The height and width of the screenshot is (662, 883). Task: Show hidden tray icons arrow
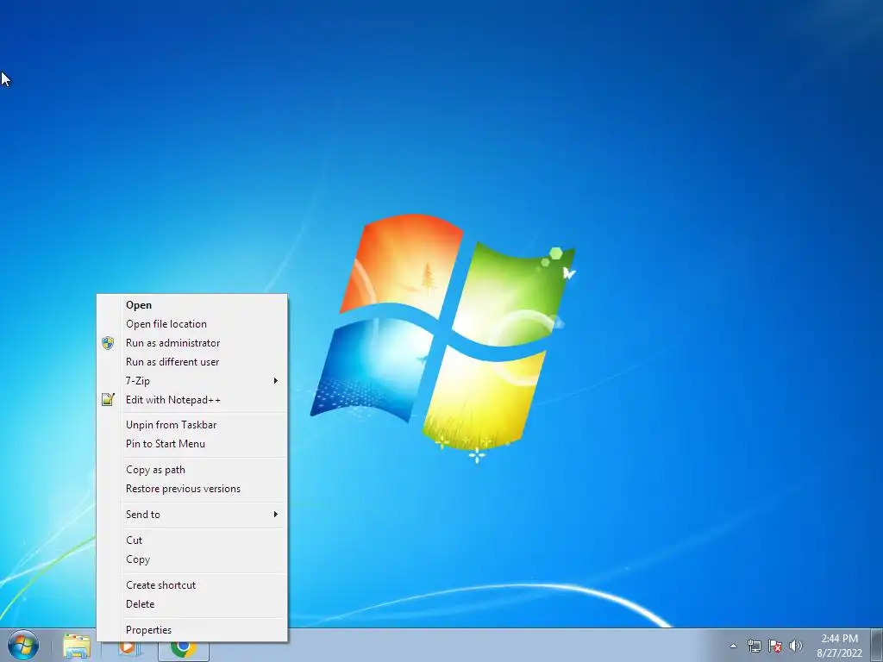pos(733,646)
